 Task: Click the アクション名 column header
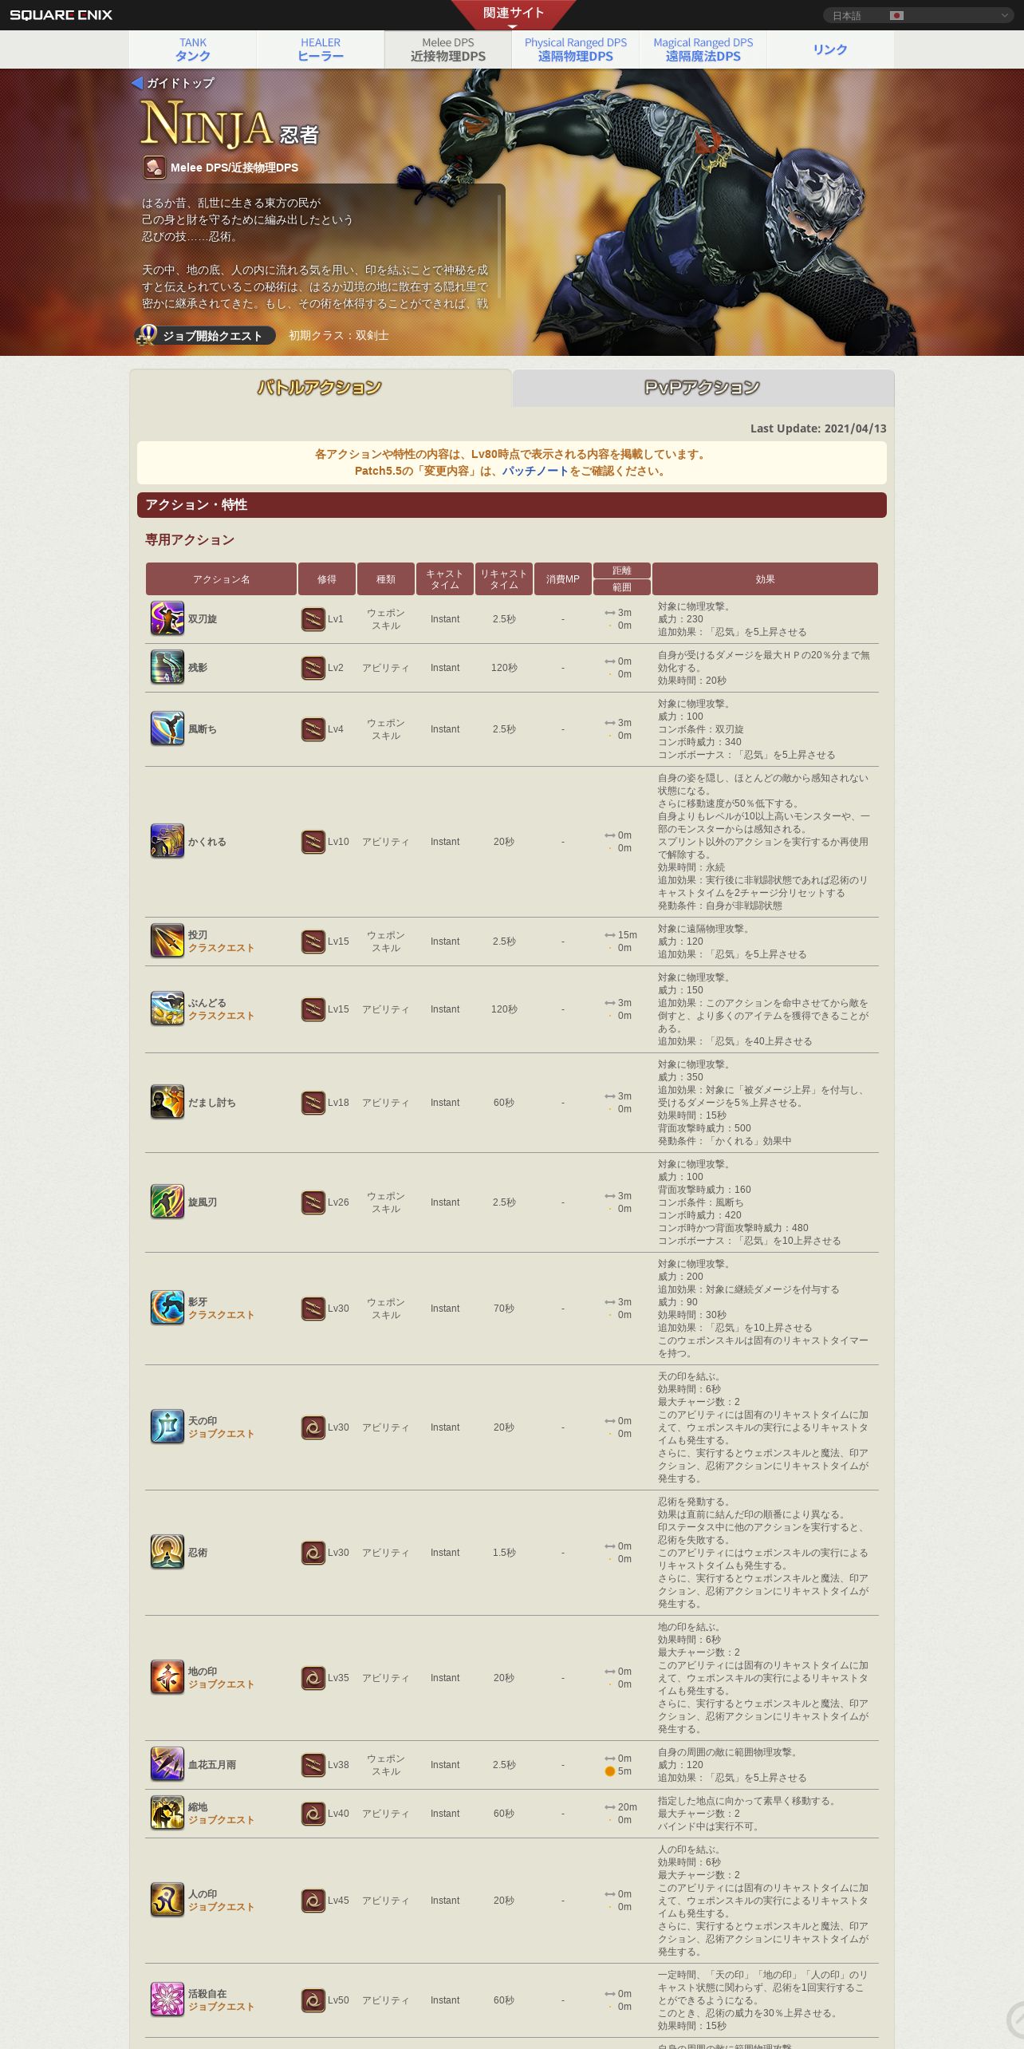click(221, 579)
